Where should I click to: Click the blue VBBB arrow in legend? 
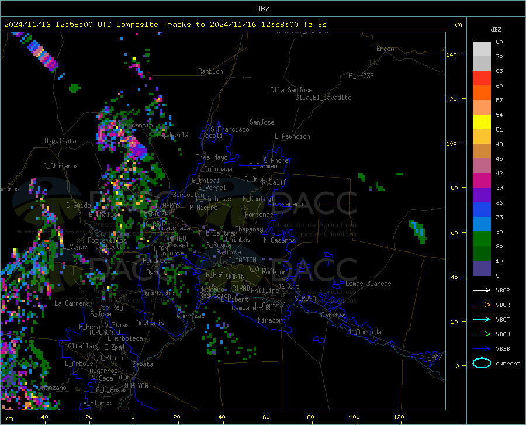pyautogui.click(x=482, y=349)
